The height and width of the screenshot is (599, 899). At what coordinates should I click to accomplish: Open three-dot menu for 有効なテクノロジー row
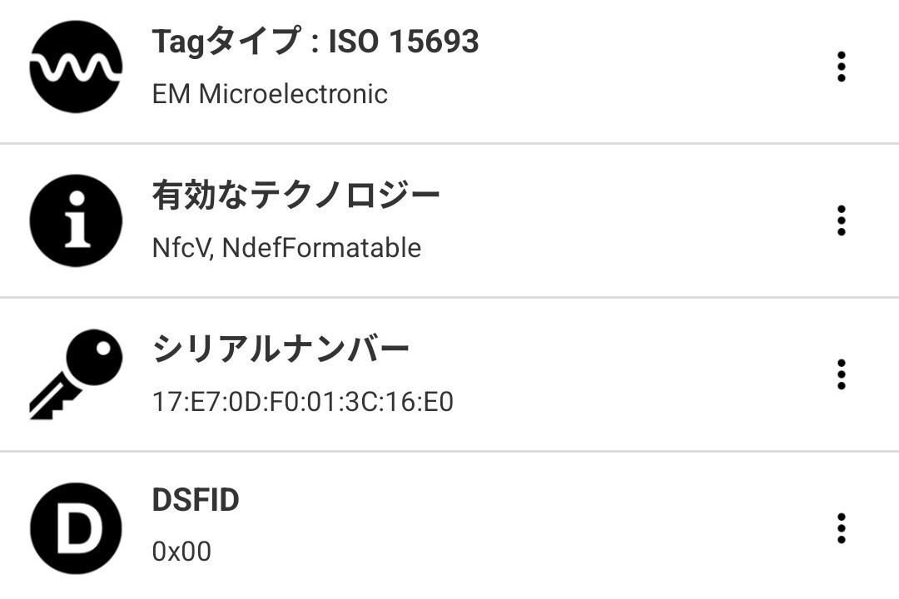pyautogui.click(x=841, y=220)
